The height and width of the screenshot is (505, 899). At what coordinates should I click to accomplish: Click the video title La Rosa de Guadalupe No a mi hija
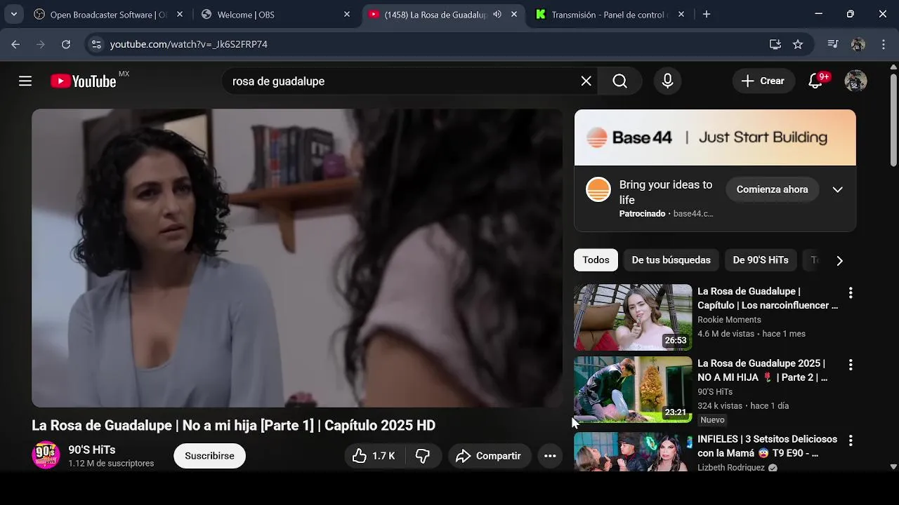[233, 426]
